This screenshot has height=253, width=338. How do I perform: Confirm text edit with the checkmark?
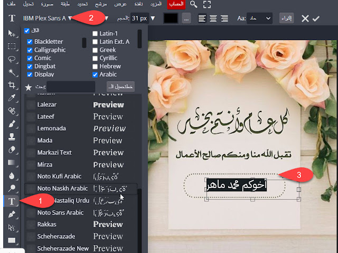pyautogui.click(x=316, y=18)
